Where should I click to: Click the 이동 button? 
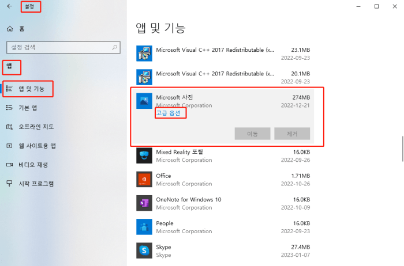(252, 134)
